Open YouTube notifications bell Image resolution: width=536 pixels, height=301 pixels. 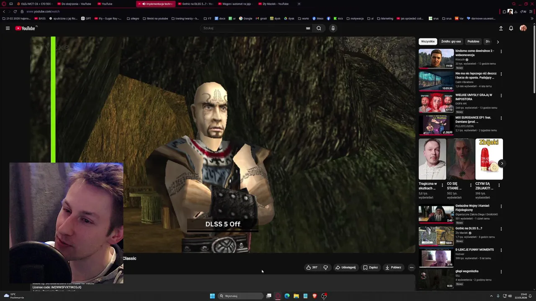(511, 28)
